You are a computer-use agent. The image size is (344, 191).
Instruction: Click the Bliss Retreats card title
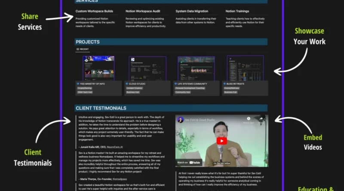(x=235, y=84)
